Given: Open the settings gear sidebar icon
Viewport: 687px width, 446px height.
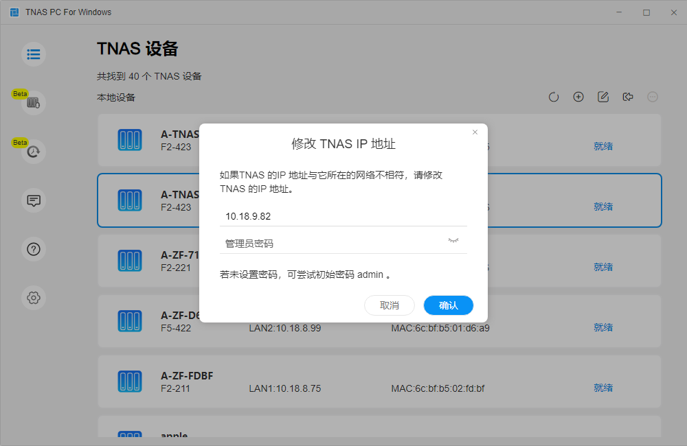Looking at the screenshot, I should [34, 298].
